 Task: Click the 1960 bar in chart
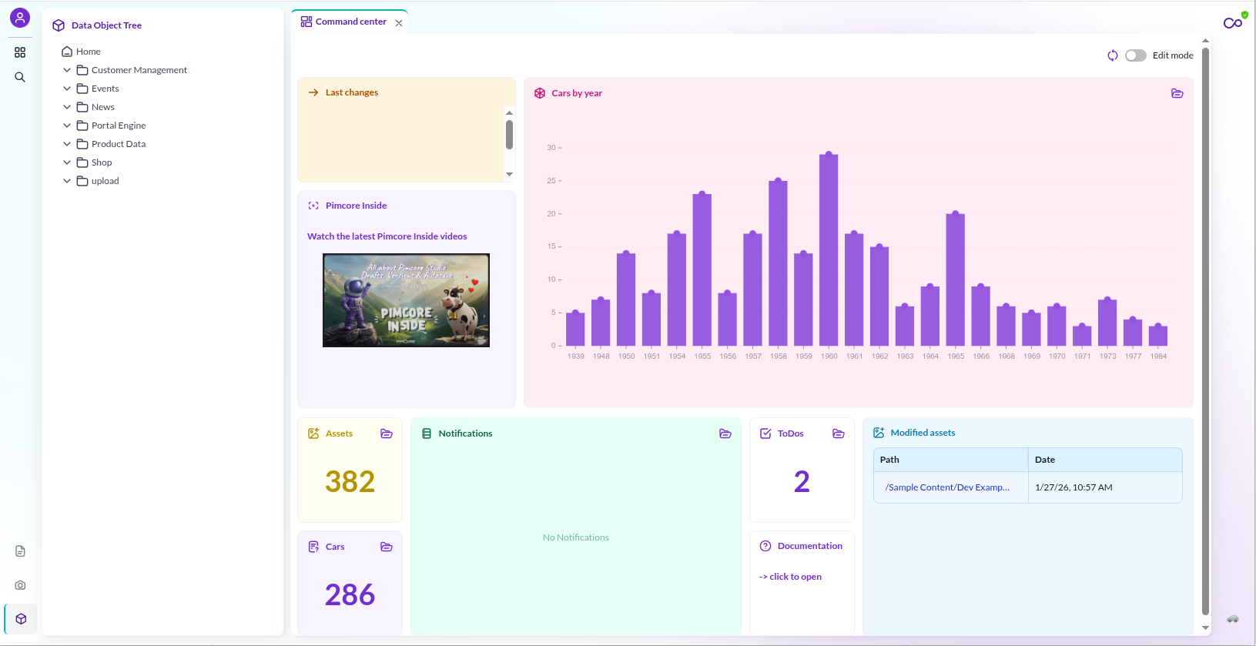pos(829,249)
